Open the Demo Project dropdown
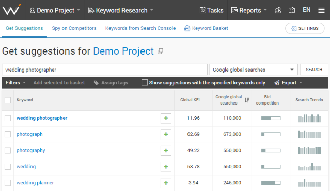330x191 pixels. [x=55, y=10]
